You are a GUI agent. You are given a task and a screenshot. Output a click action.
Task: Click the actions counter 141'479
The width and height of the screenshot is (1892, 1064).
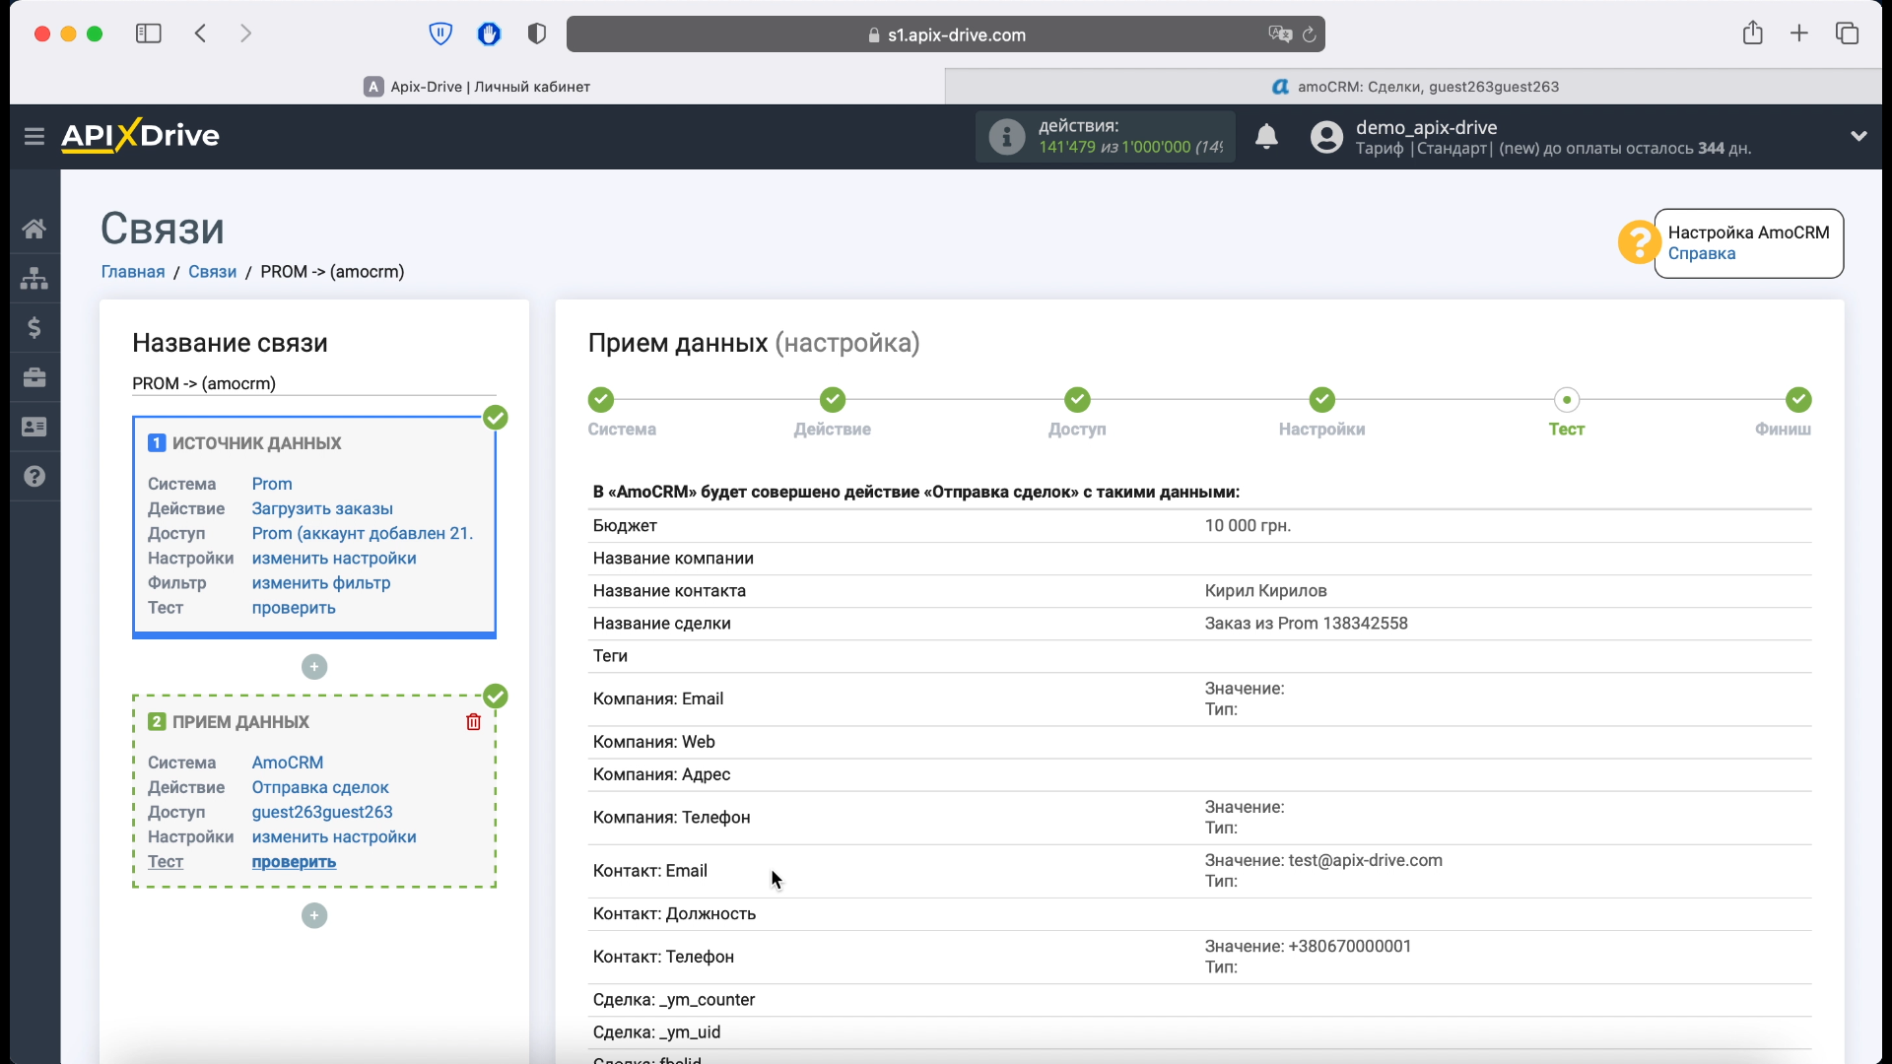[x=1066, y=147]
